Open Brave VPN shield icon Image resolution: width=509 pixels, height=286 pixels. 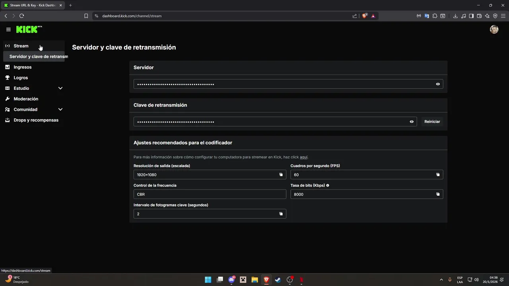[495, 16]
